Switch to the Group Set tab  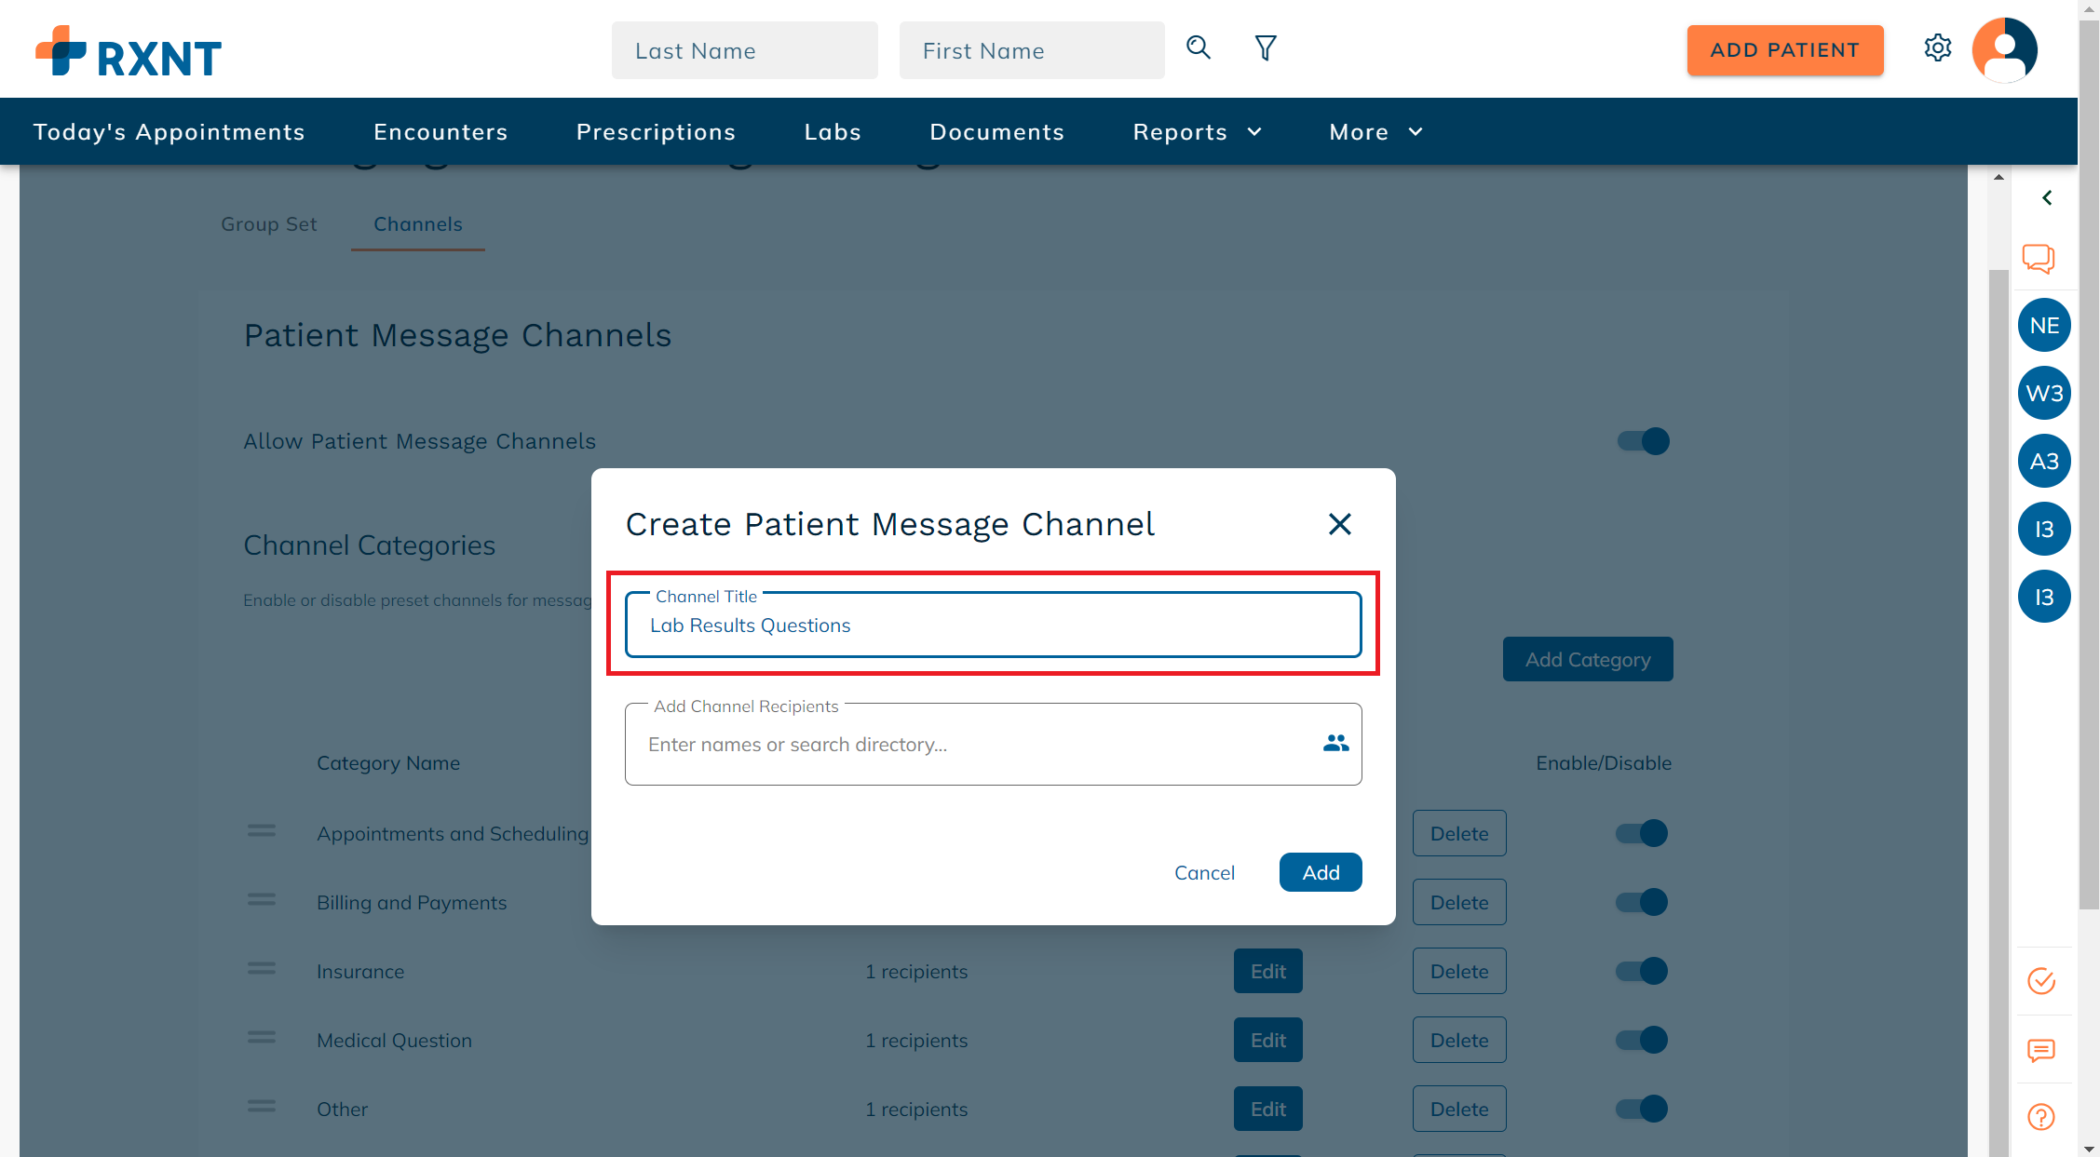[269, 224]
